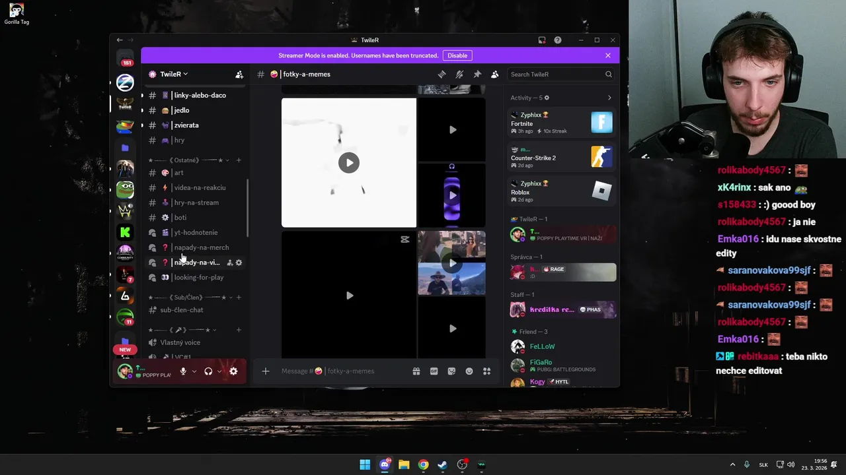Select member FeLLoW in member list
Viewport: 846px width, 475px height.
click(561, 346)
